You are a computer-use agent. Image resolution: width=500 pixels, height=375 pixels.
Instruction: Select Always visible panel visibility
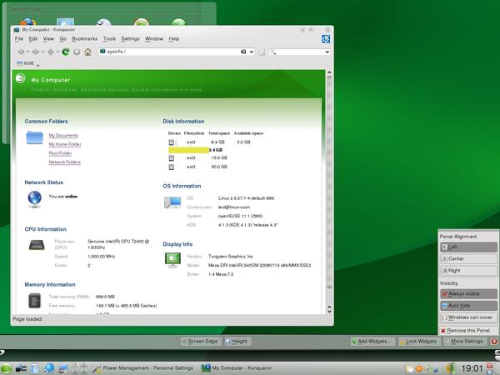468,294
